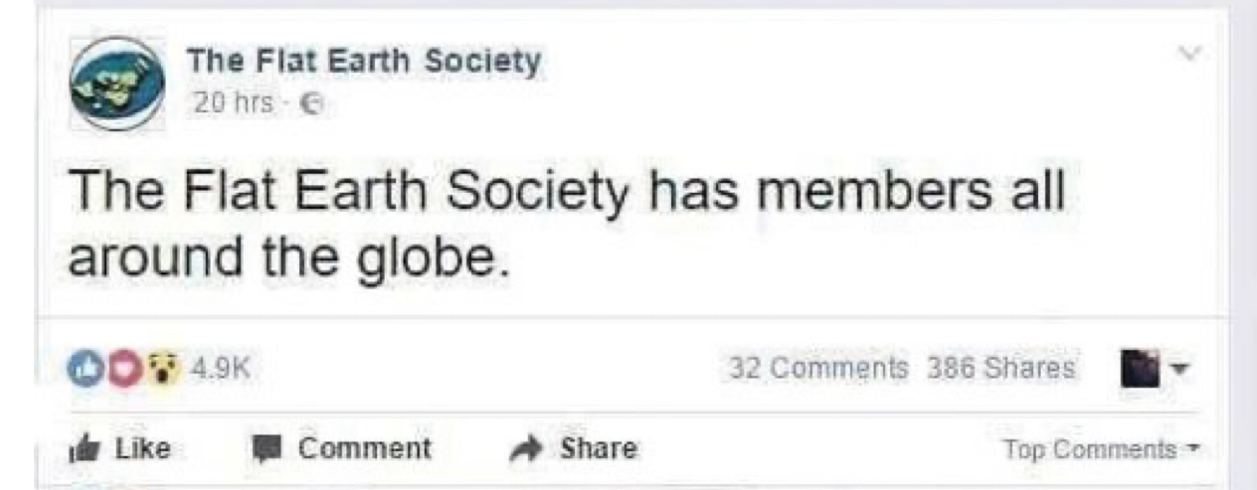The height and width of the screenshot is (490, 1257).
Task: Click the Flat Earth Society profile picture
Action: pyautogui.click(x=119, y=83)
